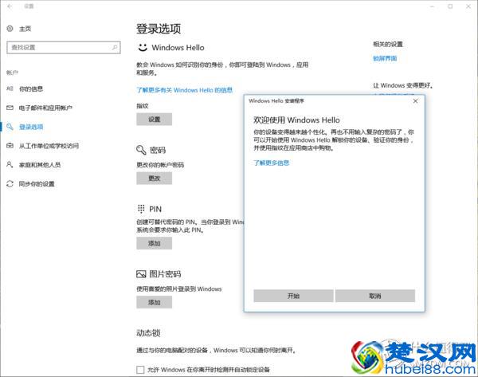Click the 更改 button under 密码
478x377 pixels.
tap(155, 178)
